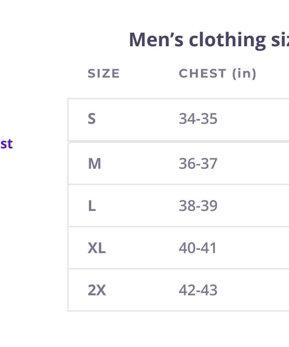Click the 36-37 chest measurement

(x=198, y=164)
